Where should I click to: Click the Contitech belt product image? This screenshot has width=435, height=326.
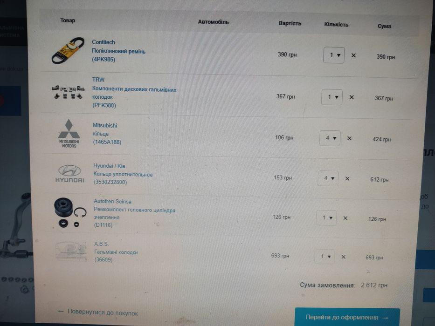click(68, 50)
